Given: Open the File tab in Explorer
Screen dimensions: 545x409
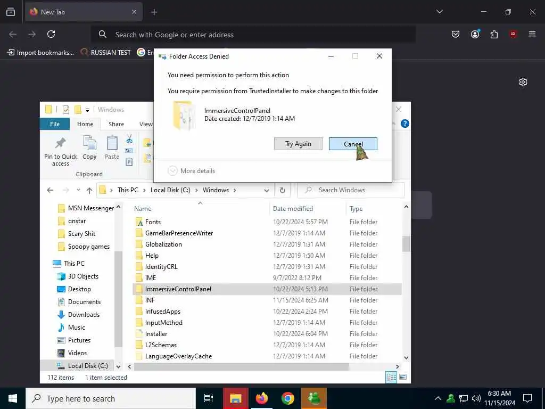Looking at the screenshot, I should (55, 124).
